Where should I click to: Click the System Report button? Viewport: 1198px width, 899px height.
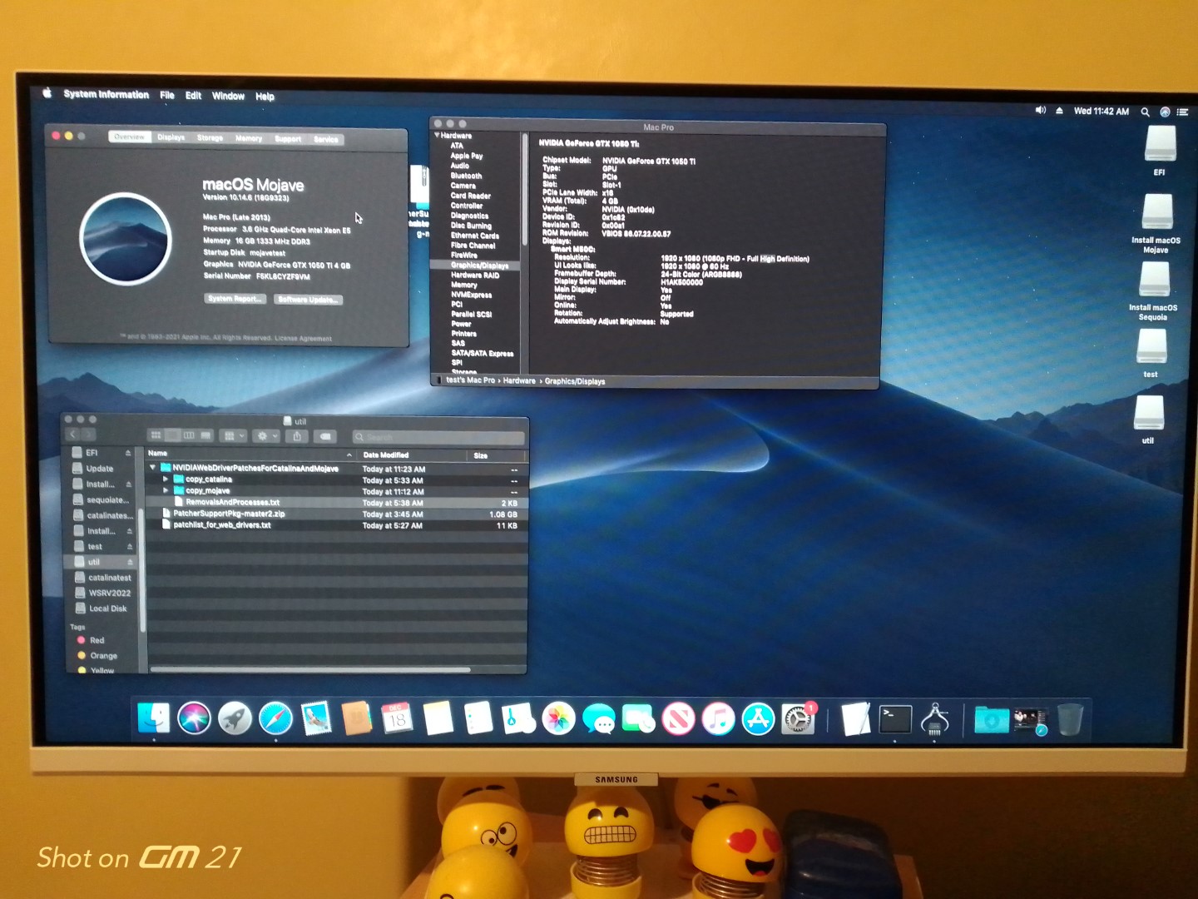click(235, 298)
